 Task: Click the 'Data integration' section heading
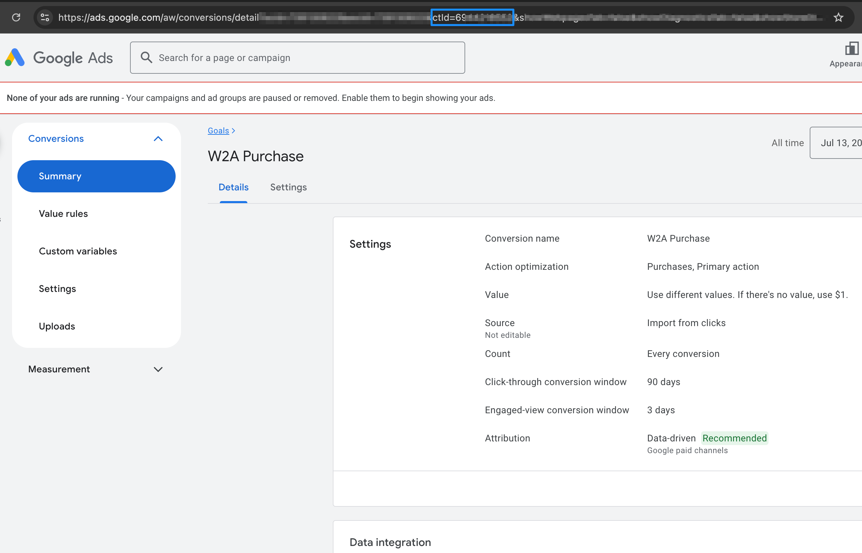(390, 542)
